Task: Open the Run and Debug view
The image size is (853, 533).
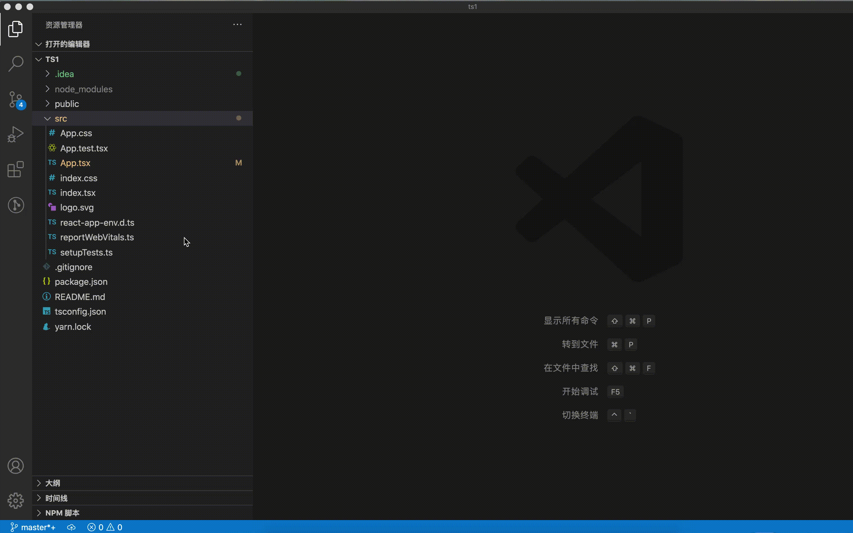Action: (15, 134)
